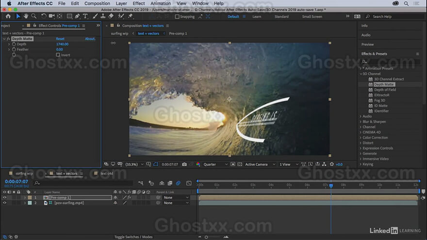This screenshot has height=240, width=427.
Task: Select the Brush tool
Action: click(x=95, y=16)
